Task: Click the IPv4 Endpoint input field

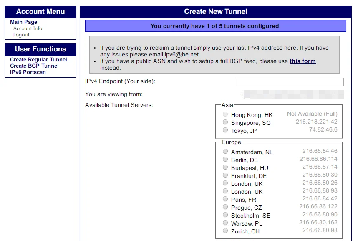Action: coord(290,82)
